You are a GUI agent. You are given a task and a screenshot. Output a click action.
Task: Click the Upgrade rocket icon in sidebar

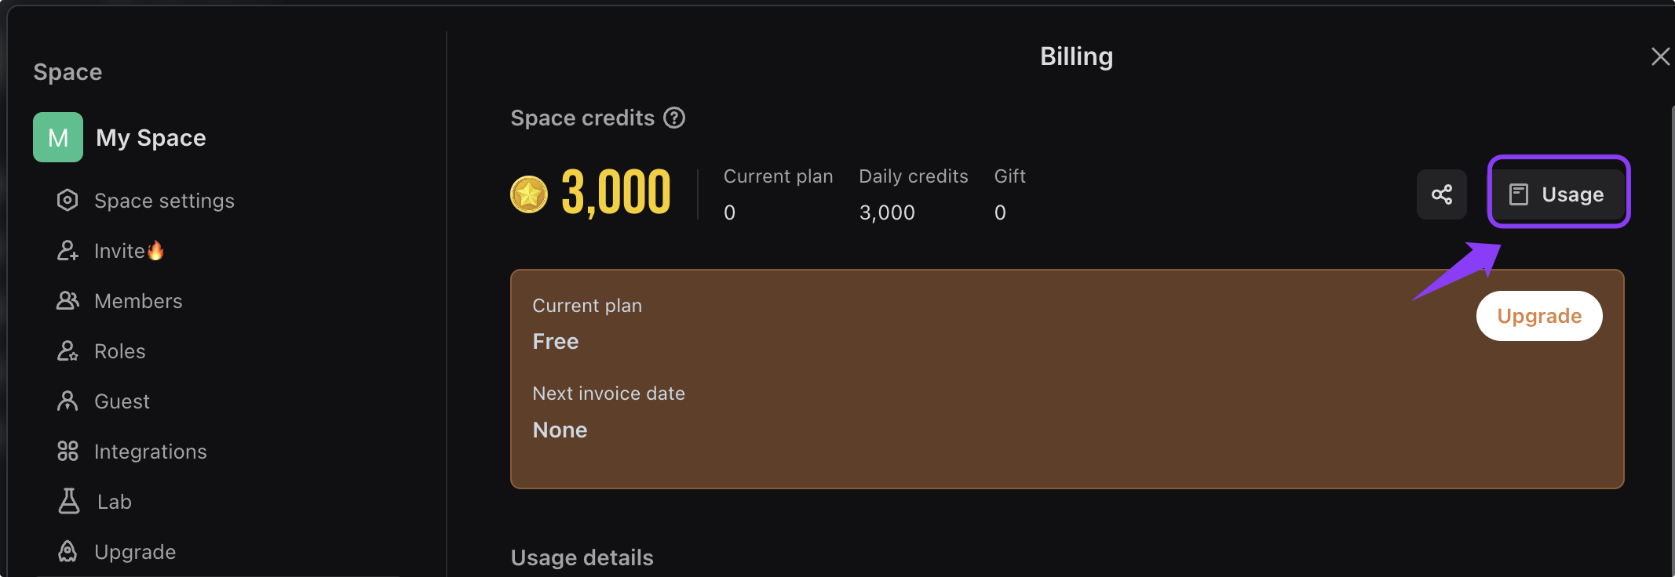(68, 552)
